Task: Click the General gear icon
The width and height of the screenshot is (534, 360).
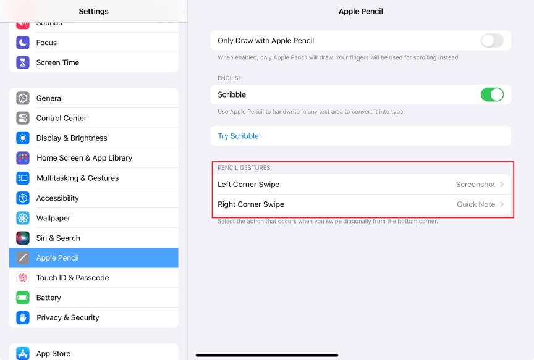Action: click(x=23, y=98)
